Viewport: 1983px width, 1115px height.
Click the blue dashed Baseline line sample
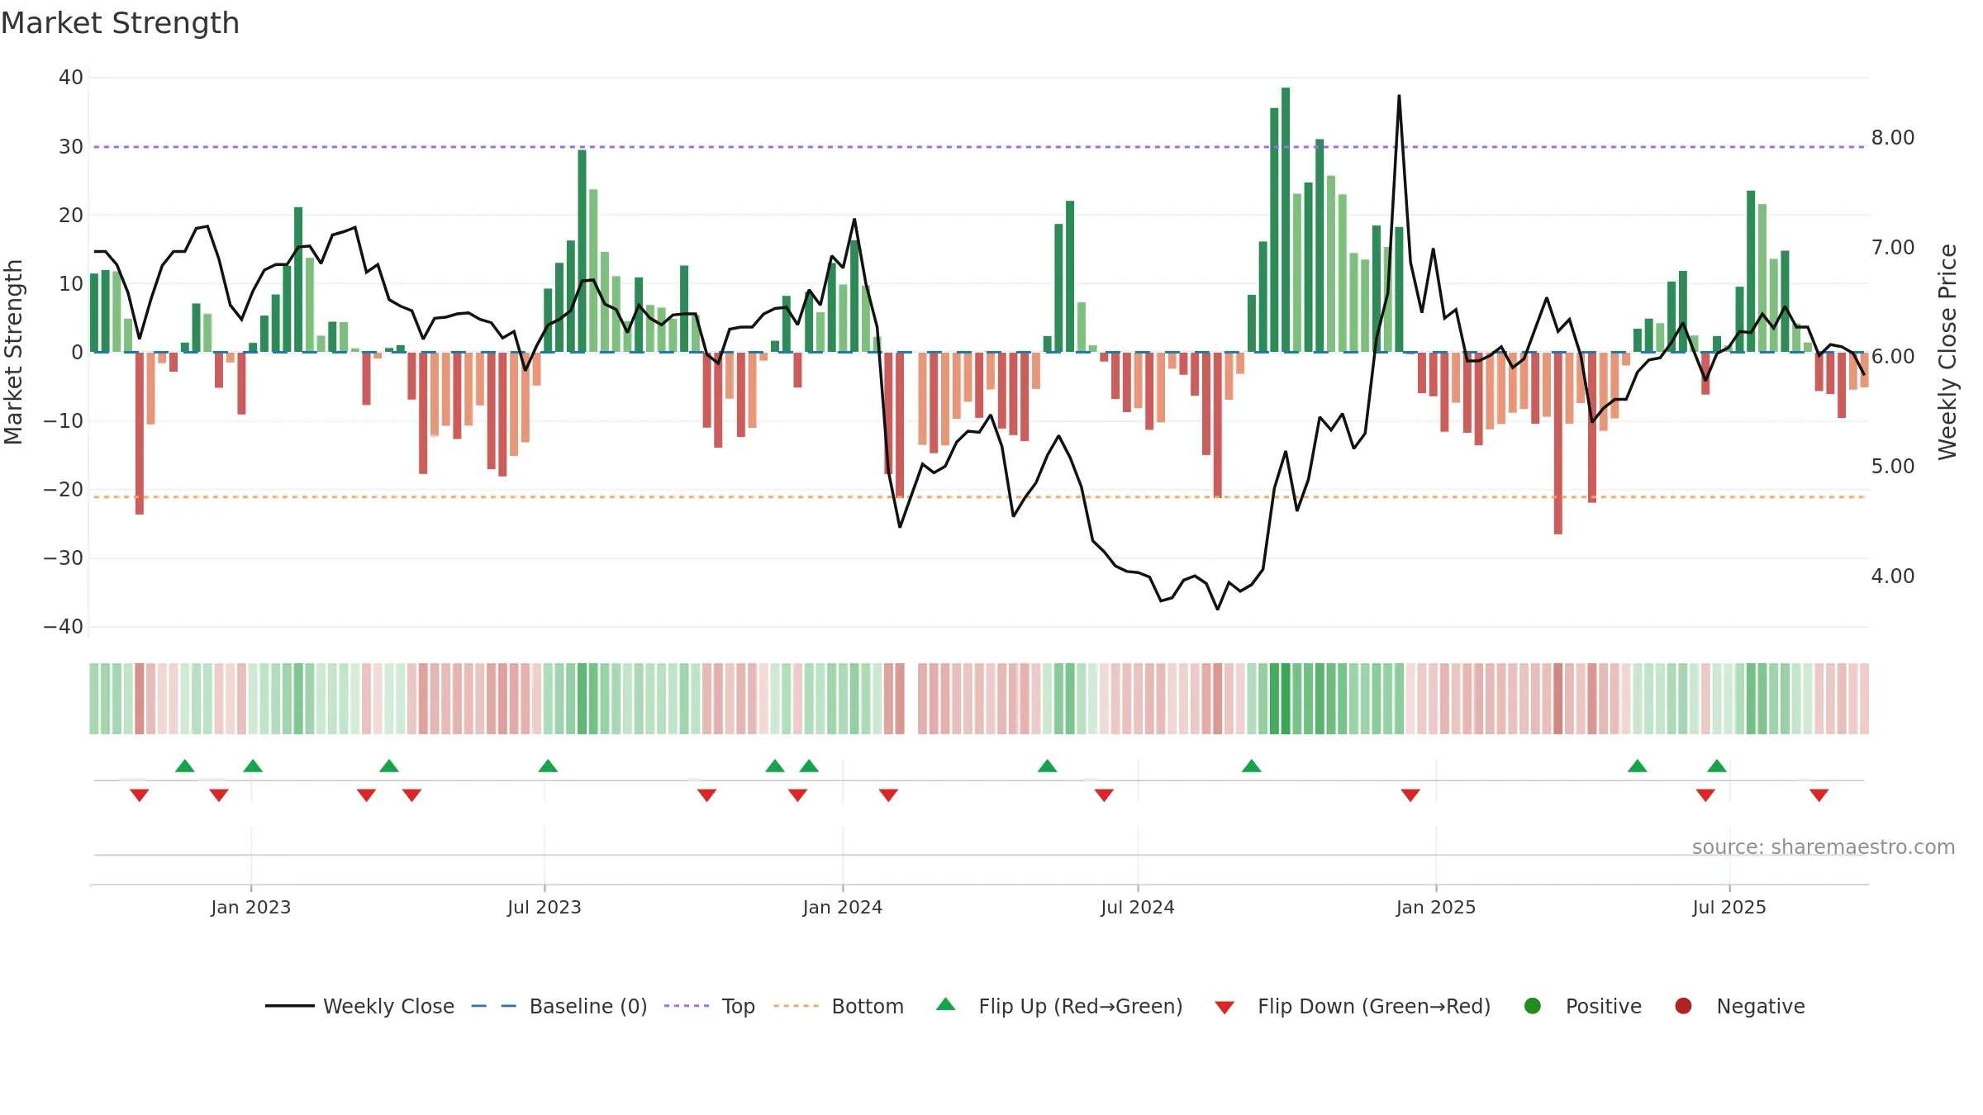pyautogui.click(x=494, y=1006)
